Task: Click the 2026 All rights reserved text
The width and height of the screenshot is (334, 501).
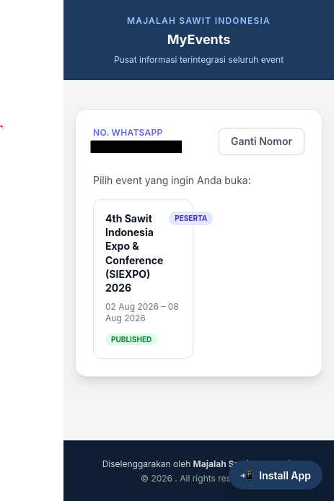Action: [x=185, y=479]
